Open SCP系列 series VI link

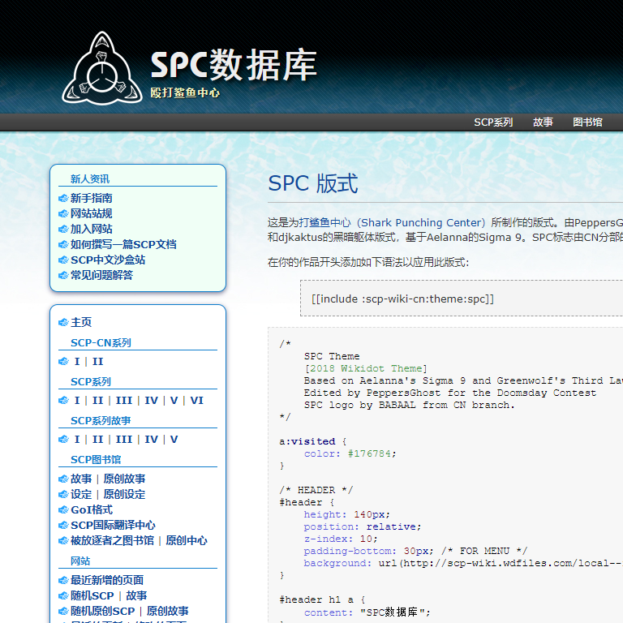click(x=196, y=401)
